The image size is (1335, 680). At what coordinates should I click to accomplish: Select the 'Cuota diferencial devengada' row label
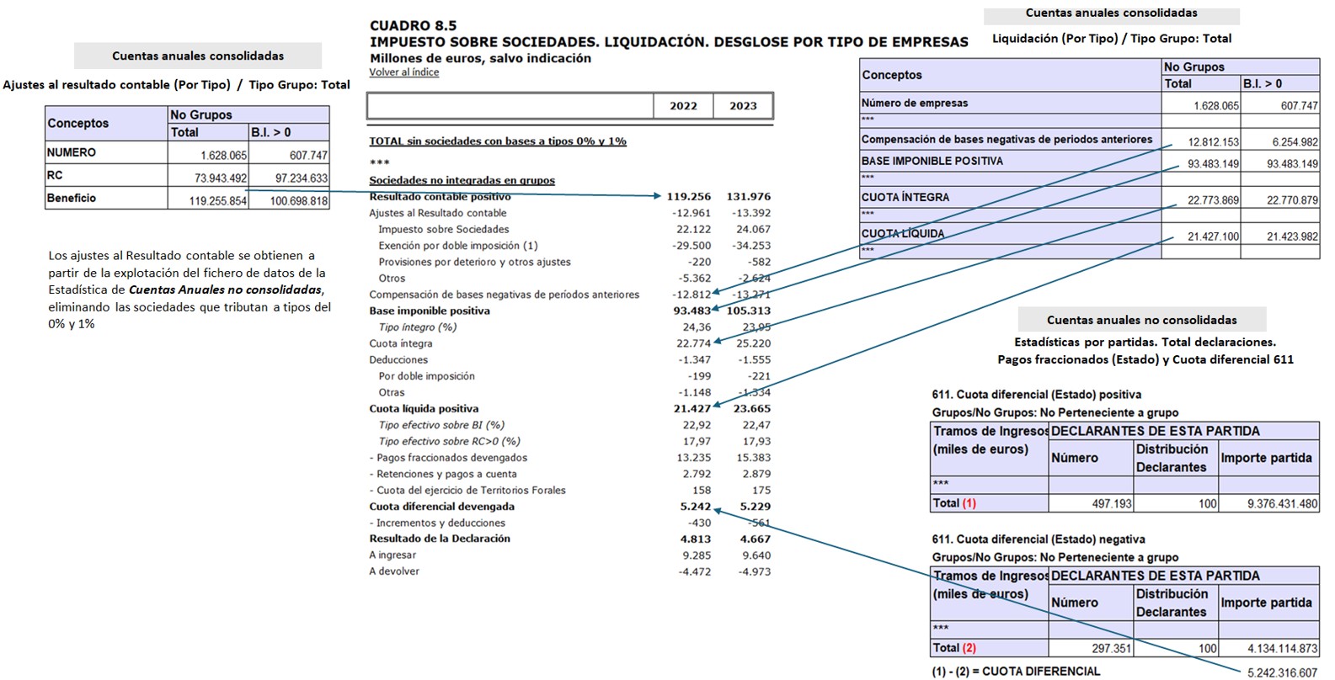pos(441,507)
